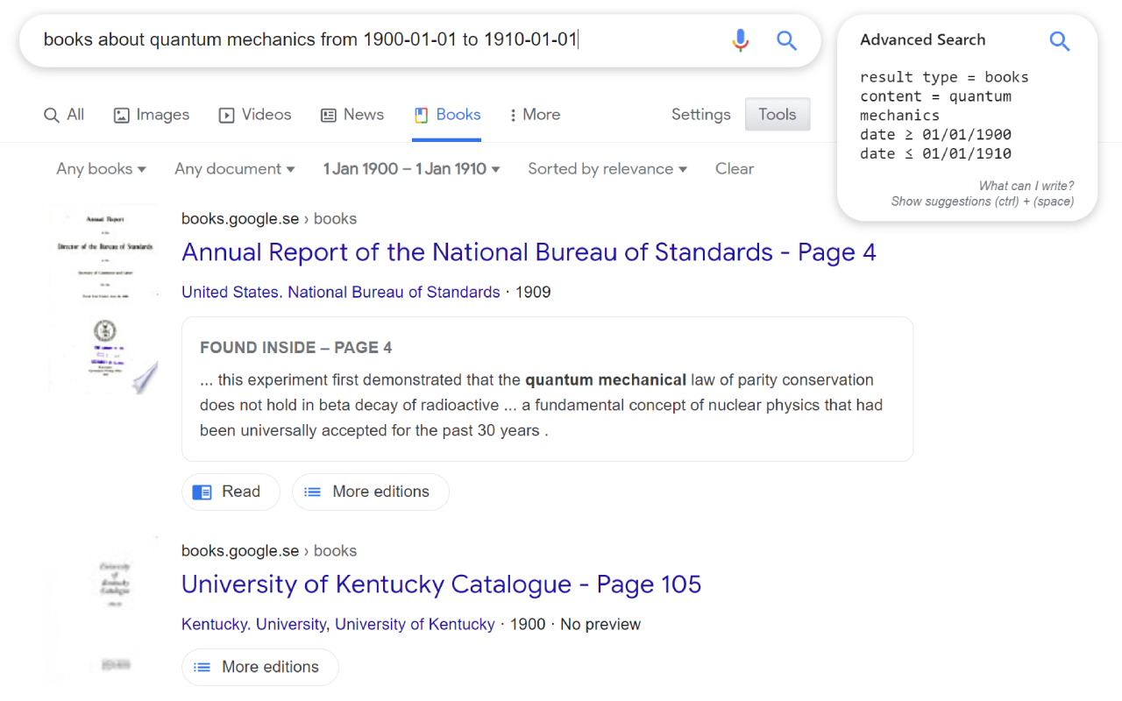1122x701 pixels.
Task: Click 'Show suggestions (ctrl) + (space)'
Action: [983, 202]
